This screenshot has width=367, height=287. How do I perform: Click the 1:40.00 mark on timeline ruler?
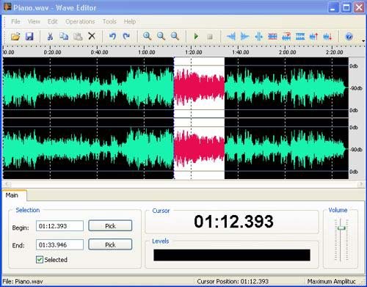pos(240,52)
